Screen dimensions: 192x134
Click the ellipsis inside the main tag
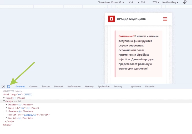pos(28,108)
